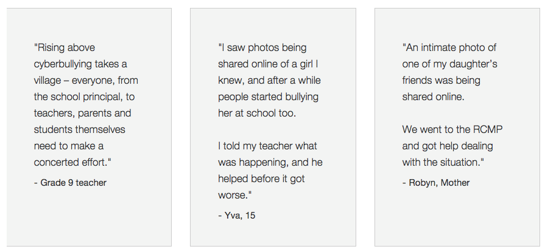This screenshot has width=545, height=252.
Task: Click the "- Yva, 15" attribution
Action: tap(237, 215)
